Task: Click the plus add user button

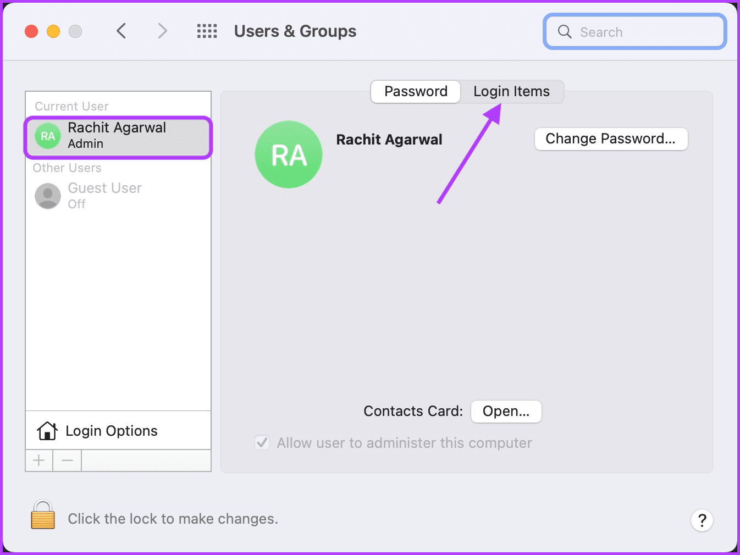Action: [x=39, y=460]
